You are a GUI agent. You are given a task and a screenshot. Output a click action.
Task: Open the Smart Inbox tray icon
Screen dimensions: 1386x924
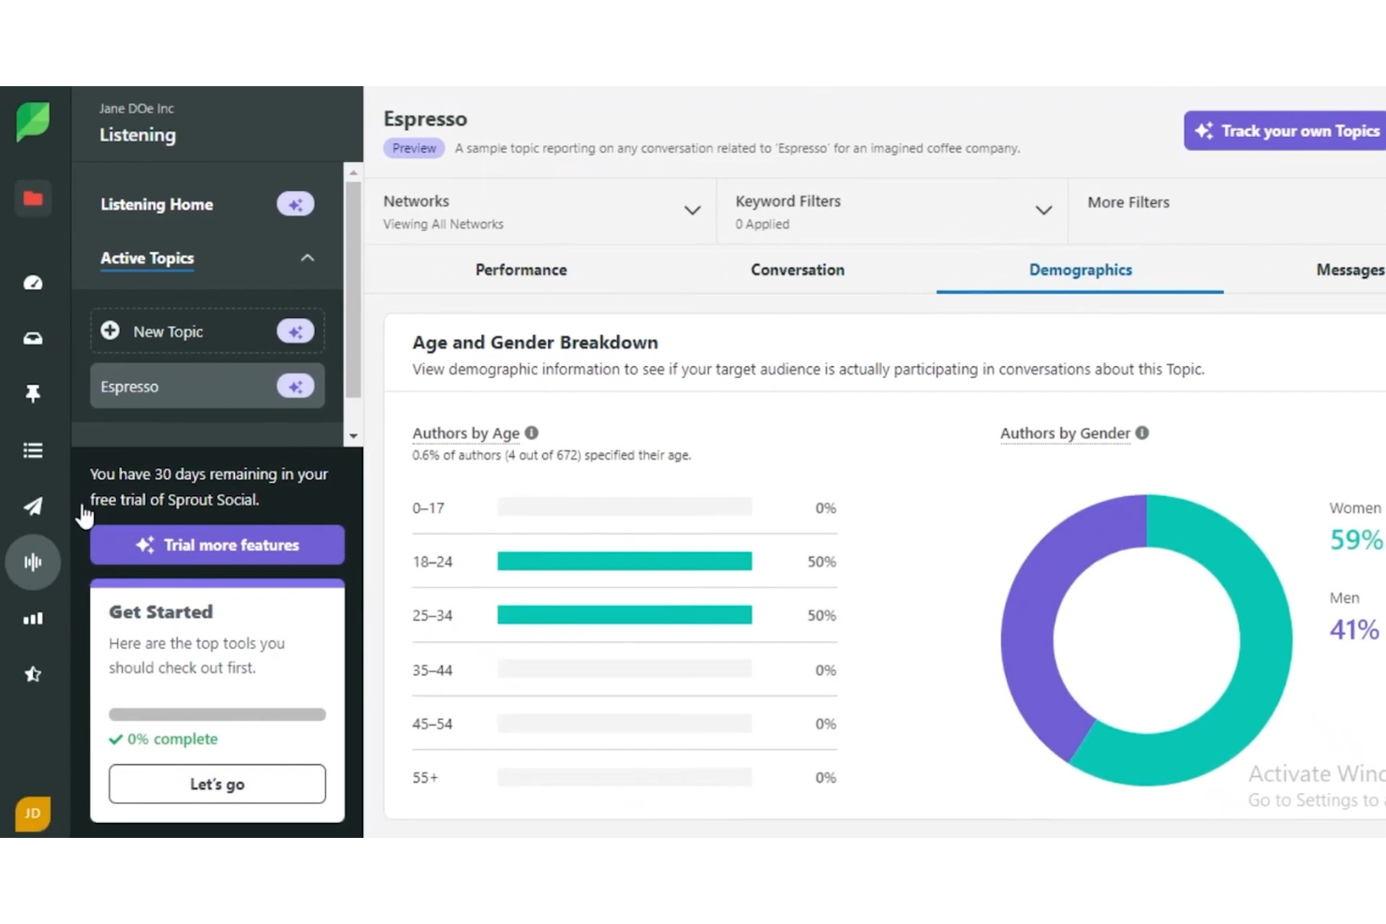[x=33, y=338]
